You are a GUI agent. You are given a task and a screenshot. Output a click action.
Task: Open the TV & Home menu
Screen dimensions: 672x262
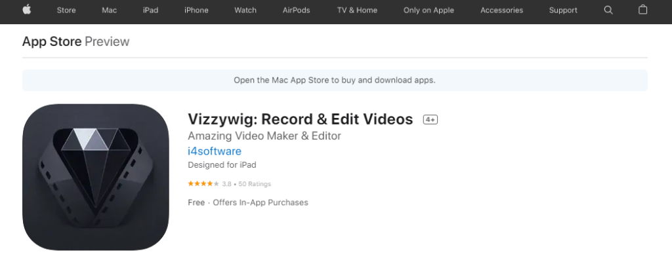[357, 10]
